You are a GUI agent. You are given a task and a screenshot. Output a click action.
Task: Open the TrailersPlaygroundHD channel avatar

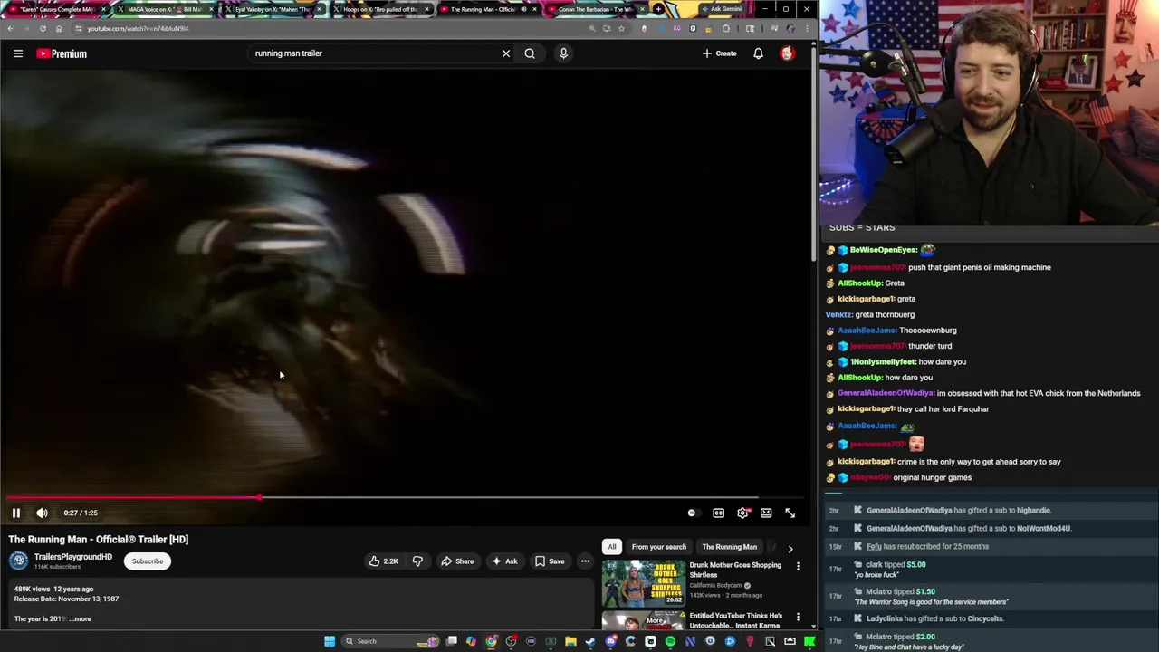(18, 561)
